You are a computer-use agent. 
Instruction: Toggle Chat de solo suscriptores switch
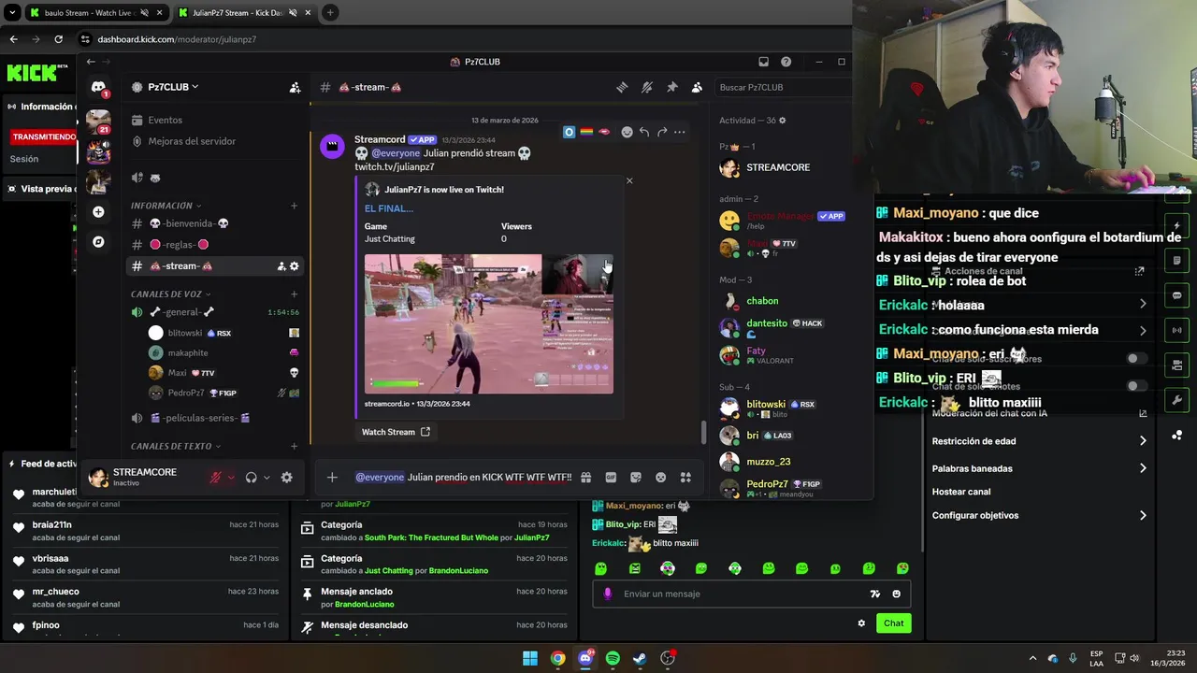1136,358
